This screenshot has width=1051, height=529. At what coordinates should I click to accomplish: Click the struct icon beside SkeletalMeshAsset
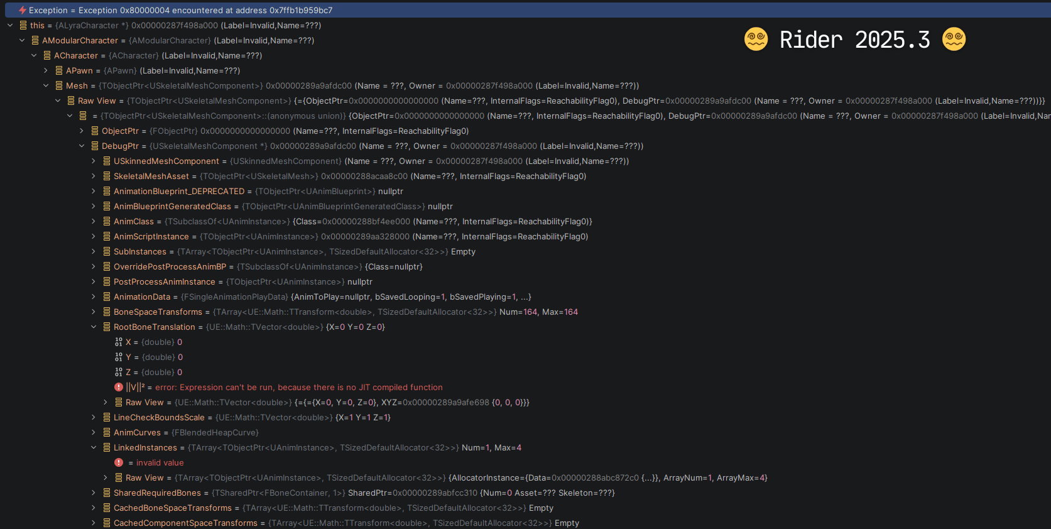point(107,177)
